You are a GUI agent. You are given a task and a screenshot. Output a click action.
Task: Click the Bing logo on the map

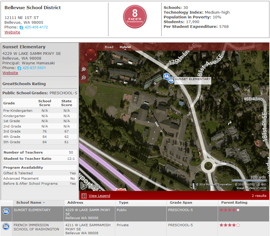(x=90, y=186)
